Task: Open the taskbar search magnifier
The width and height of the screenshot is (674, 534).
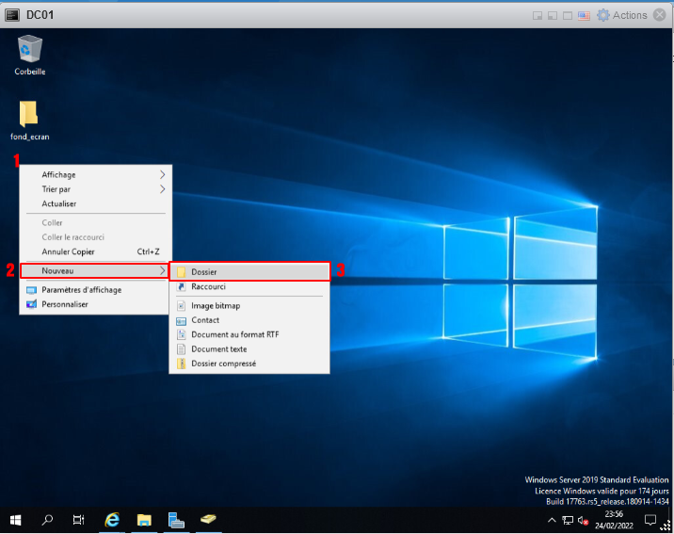Action: 47,519
